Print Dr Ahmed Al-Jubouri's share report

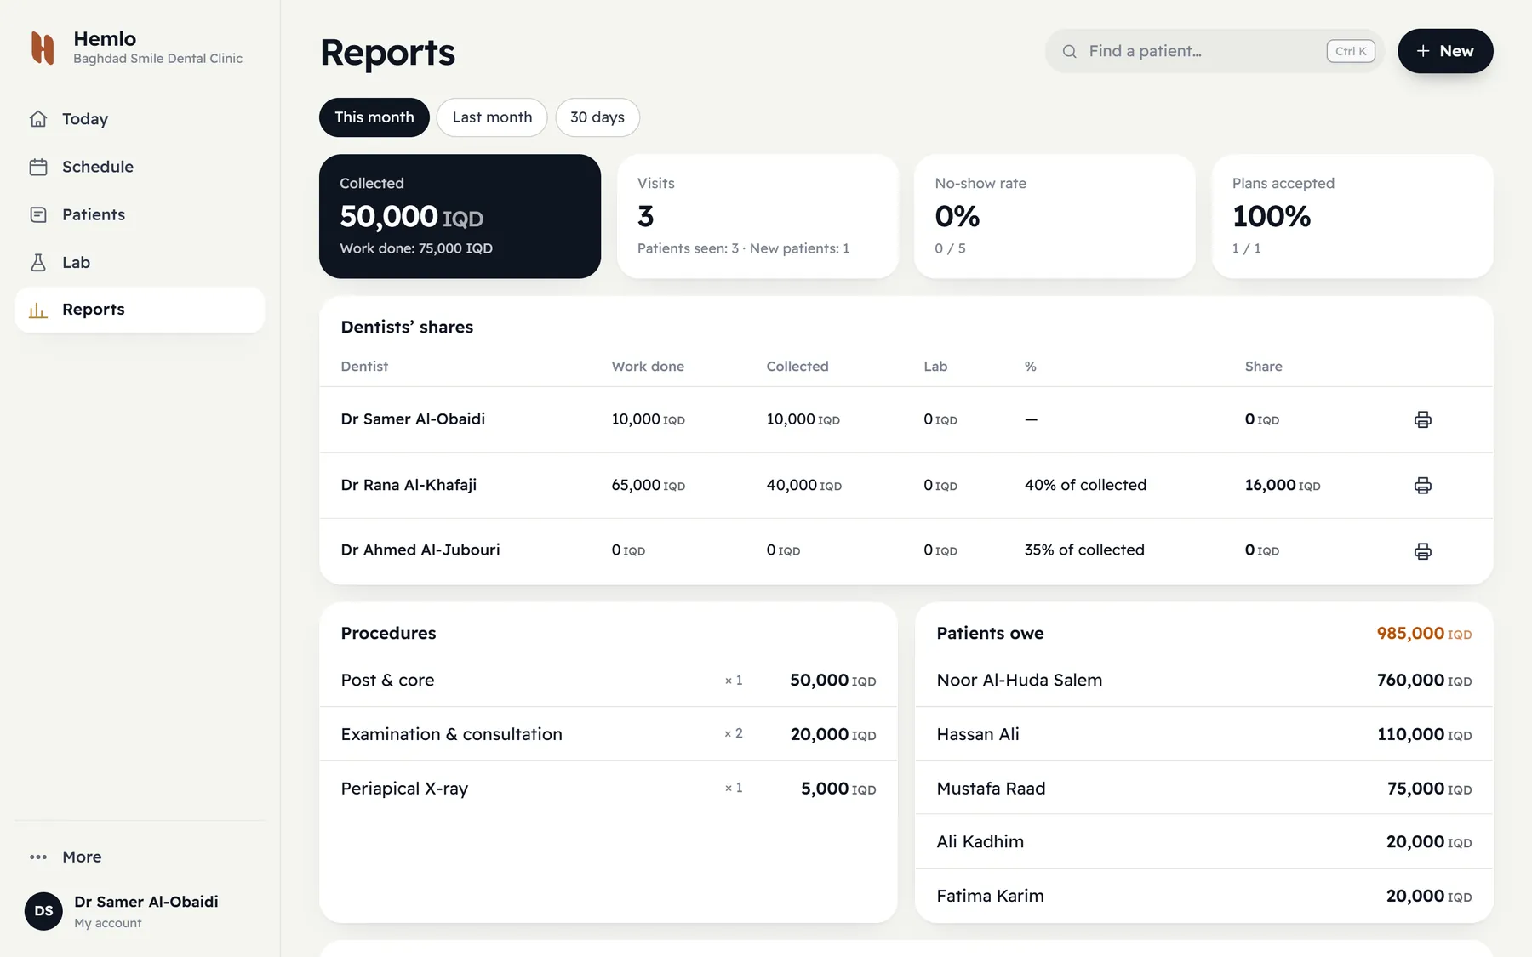1422,551
